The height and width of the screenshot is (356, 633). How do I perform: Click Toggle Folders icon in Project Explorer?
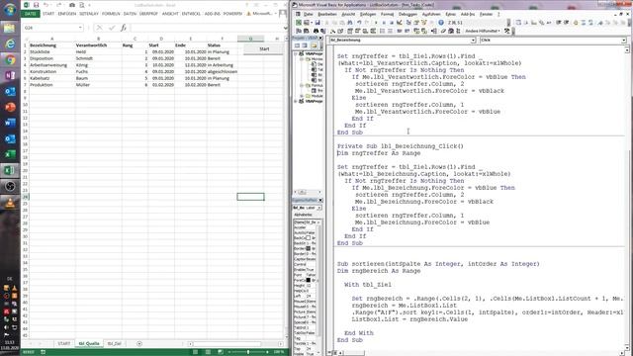tap(315, 45)
